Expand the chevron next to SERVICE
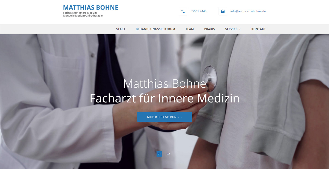Viewport: 329px width, 169px height. [240, 29]
